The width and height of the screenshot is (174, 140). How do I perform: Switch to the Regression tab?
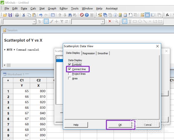click(x=89, y=53)
